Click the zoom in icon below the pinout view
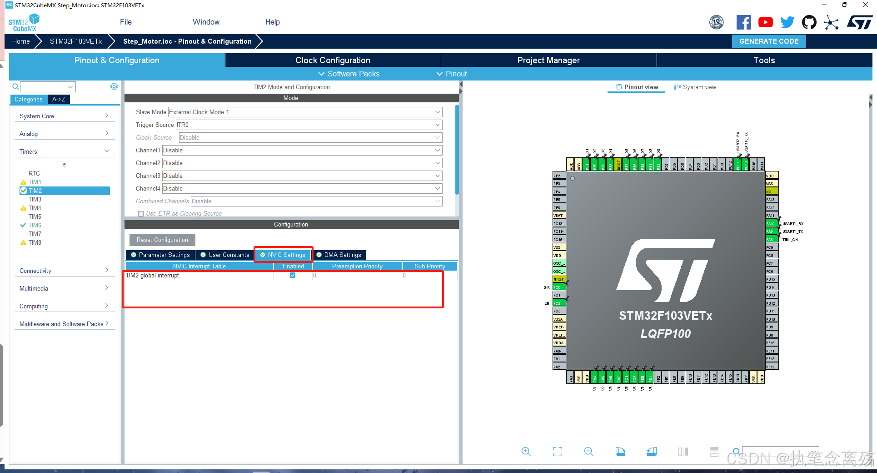This screenshot has height=473, width=877. click(x=526, y=452)
